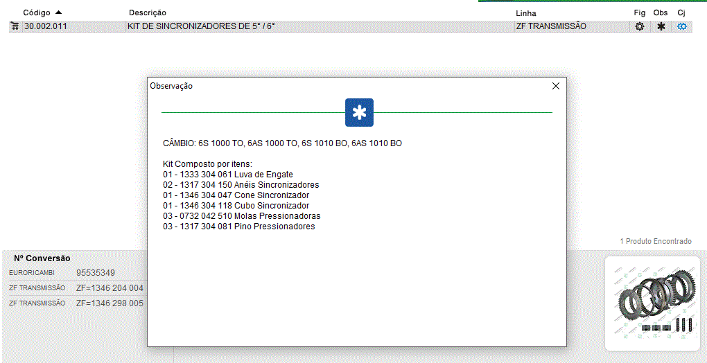Sort by the Linha column header
This screenshot has height=363, width=707.
(525, 13)
